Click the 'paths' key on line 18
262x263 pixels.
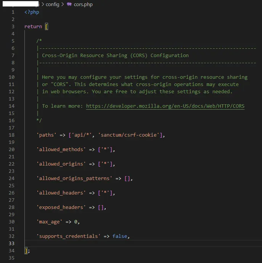[x=47, y=135]
